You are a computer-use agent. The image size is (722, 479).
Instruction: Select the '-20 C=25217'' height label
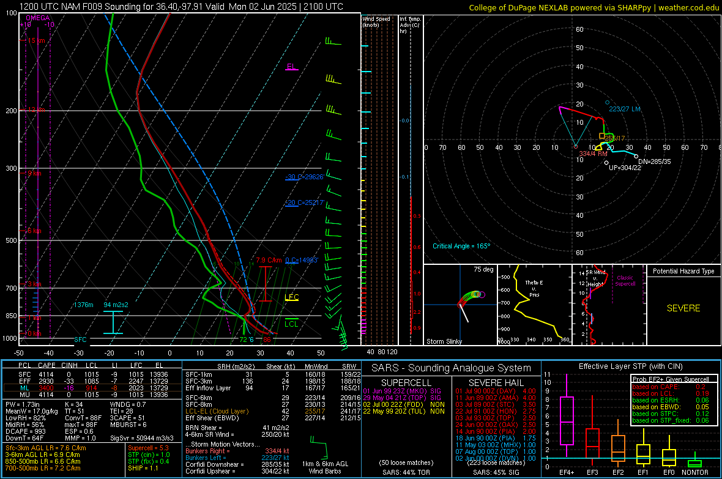305,202
